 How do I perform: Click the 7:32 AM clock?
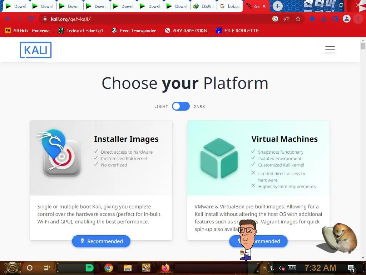(321, 267)
